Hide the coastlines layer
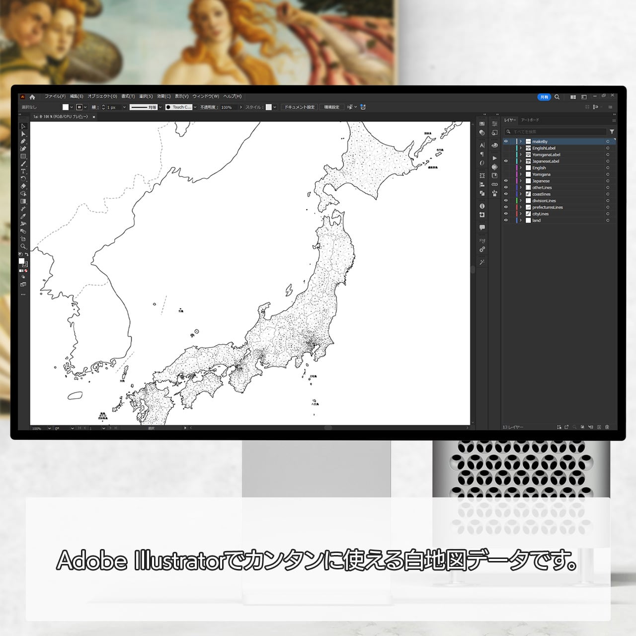Image resolution: width=636 pixels, height=636 pixels. (x=506, y=194)
